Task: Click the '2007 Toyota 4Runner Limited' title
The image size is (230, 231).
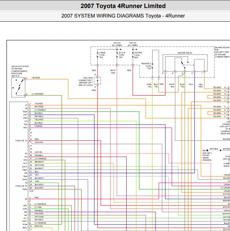Action: click(123, 6)
